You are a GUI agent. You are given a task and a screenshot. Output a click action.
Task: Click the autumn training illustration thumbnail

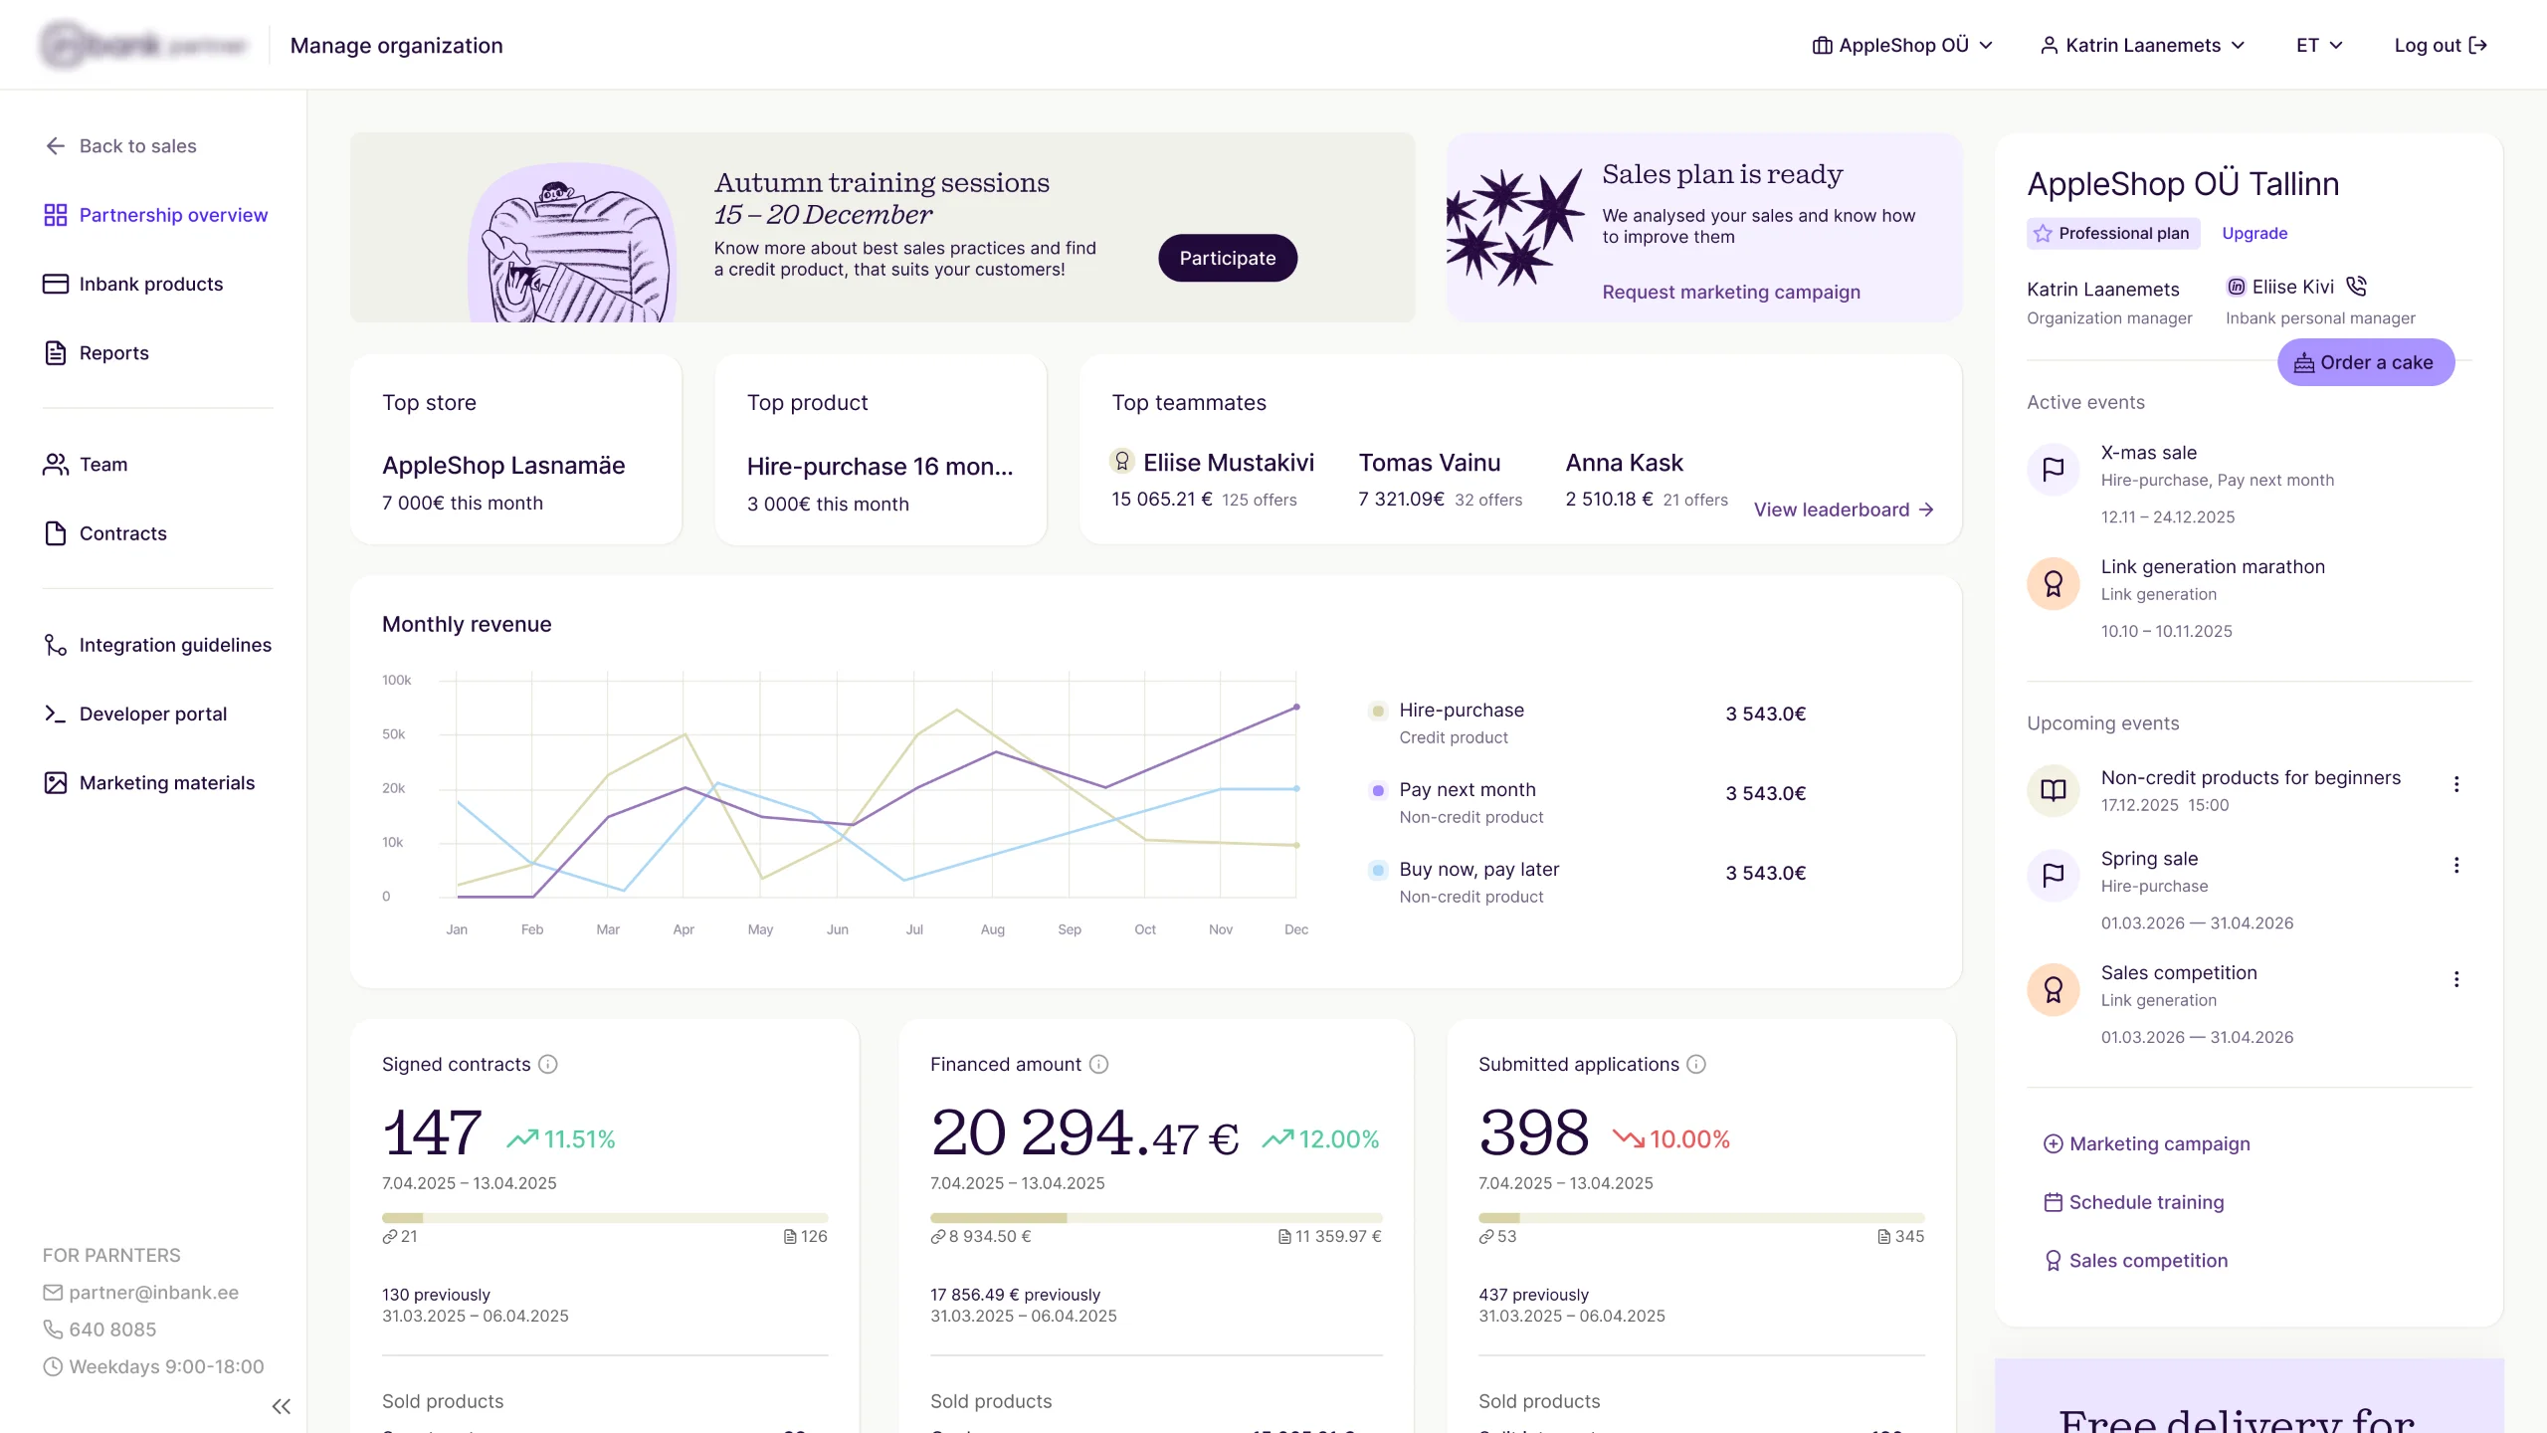pyautogui.click(x=572, y=242)
